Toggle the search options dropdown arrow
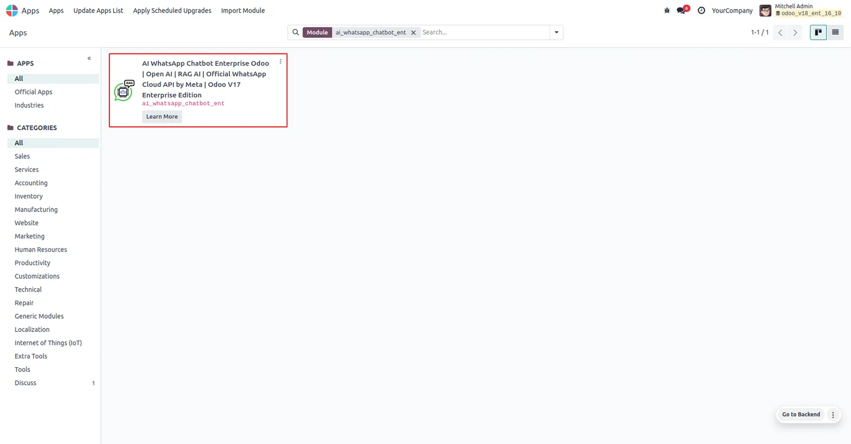Screen dimensions: 851x444 click(556, 32)
